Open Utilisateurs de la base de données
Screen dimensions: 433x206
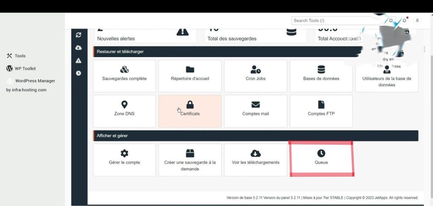pyautogui.click(x=386, y=76)
